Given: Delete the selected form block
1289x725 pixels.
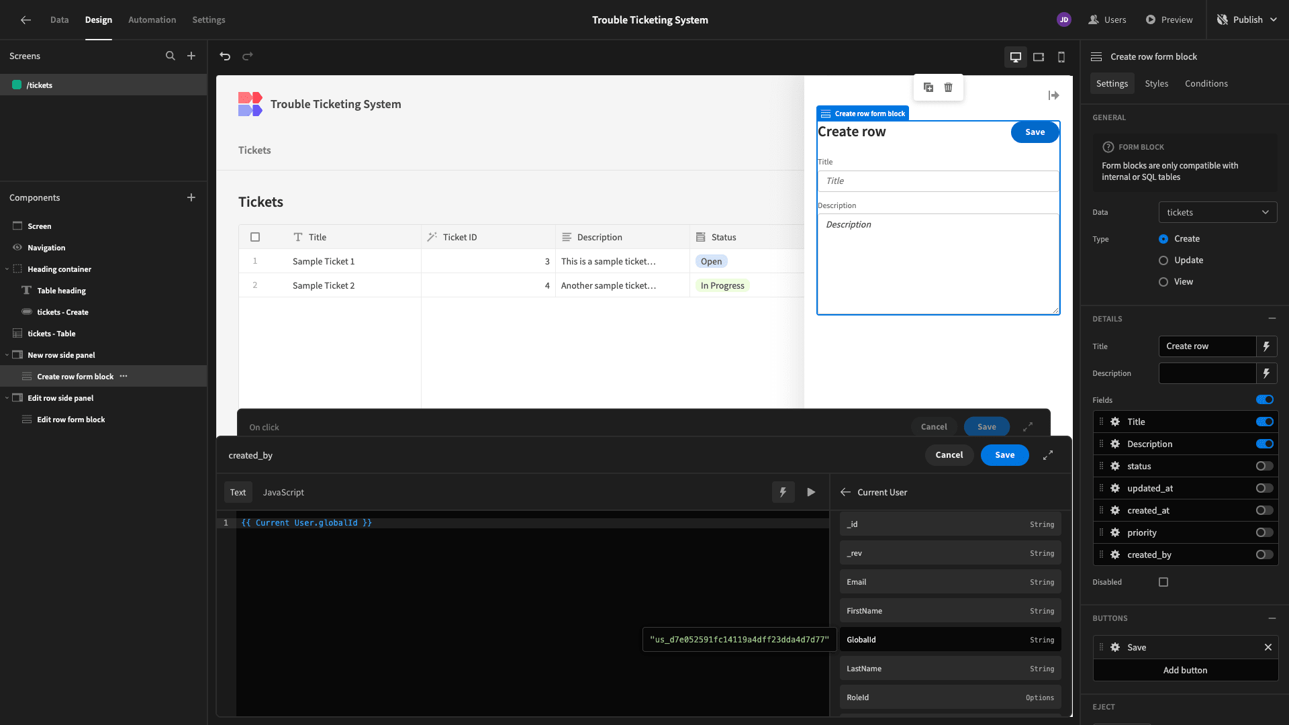Looking at the screenshot, I should [x=949, y=87].
